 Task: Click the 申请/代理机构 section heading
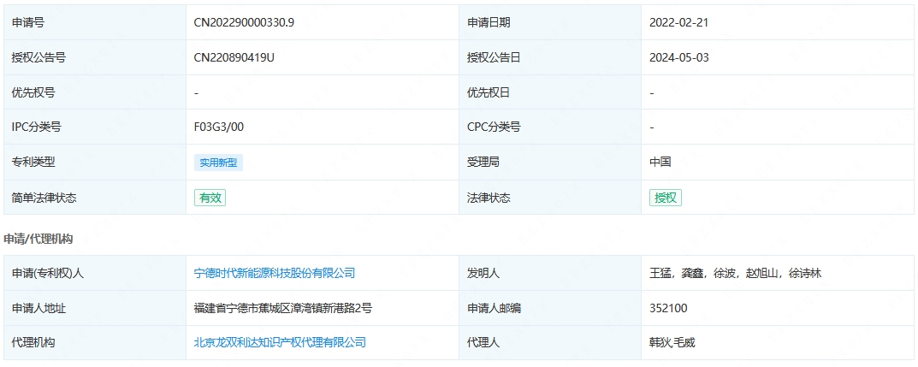[38, 238]
